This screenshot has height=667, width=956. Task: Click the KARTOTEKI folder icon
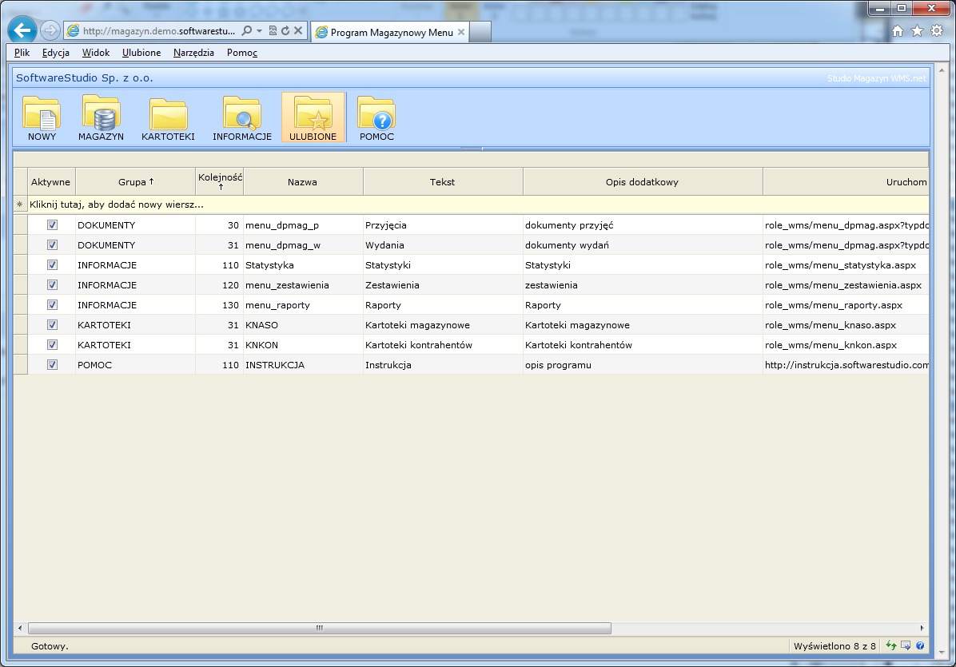point(168,117)
